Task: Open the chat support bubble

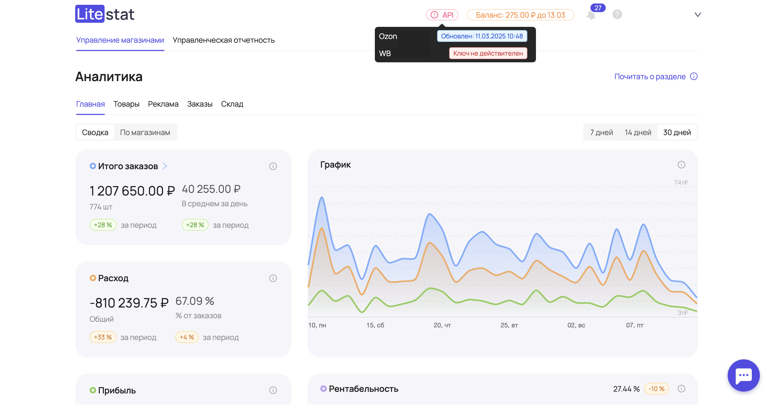Action: 743,375
